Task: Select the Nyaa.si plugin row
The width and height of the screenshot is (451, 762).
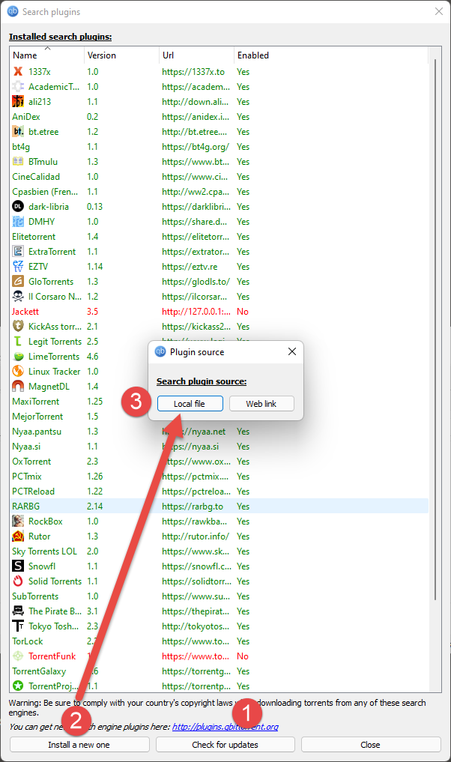Action: click(219, 446)
